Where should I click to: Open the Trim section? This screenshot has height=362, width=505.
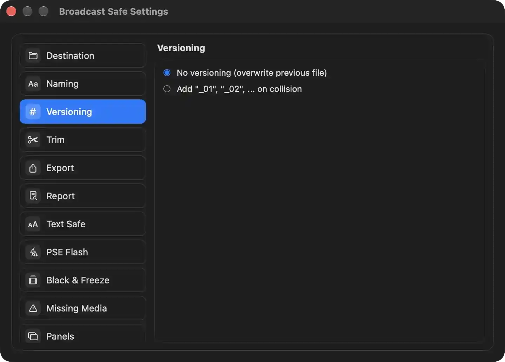tap(83, 140)
